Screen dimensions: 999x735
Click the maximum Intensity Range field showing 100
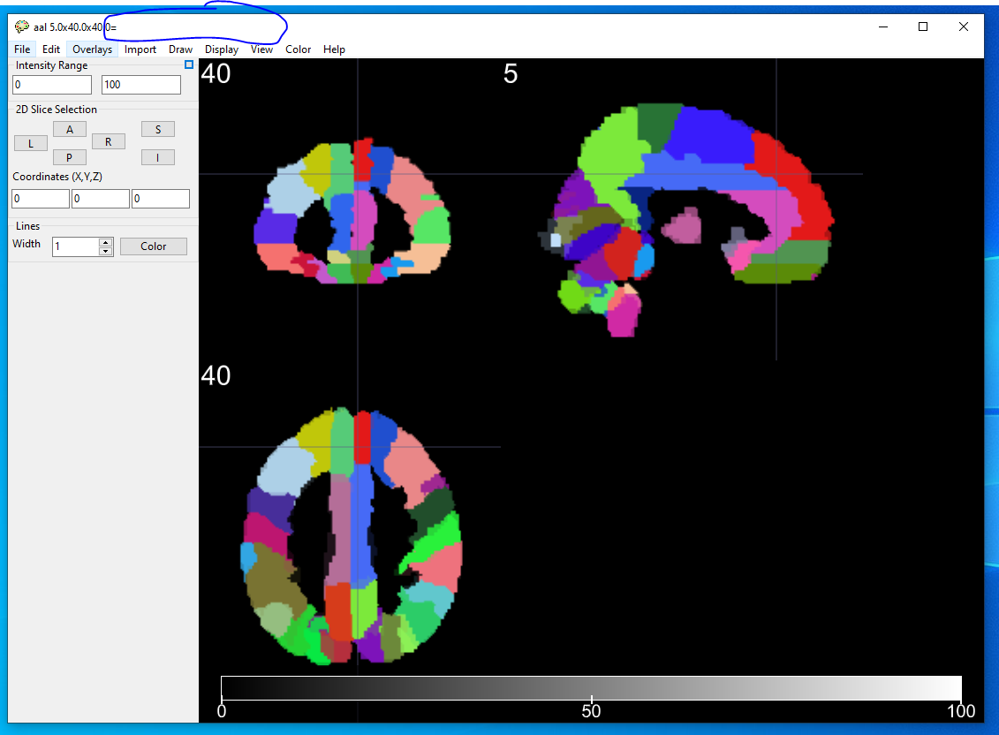tap(141, 85)
